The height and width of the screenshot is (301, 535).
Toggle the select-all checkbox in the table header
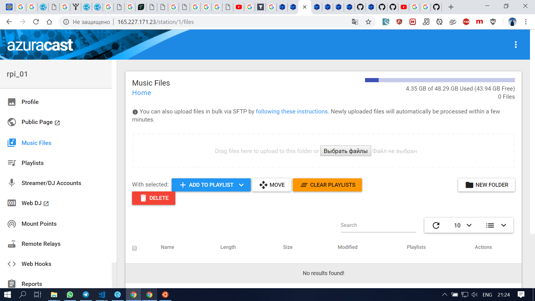[x=134, y=248]
